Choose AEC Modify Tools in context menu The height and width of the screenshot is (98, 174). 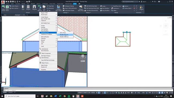[48, 23]
